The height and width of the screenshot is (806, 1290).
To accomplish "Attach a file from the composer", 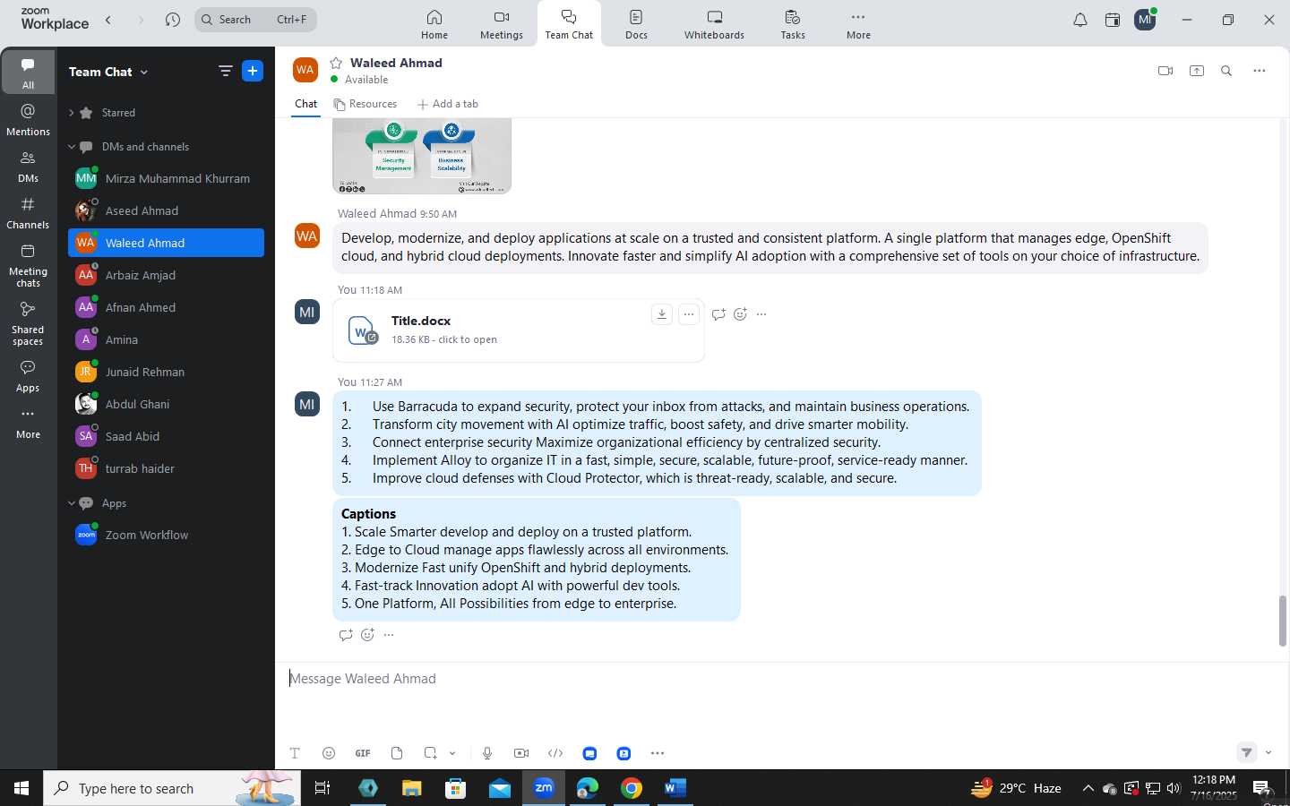I will (397, 753).
